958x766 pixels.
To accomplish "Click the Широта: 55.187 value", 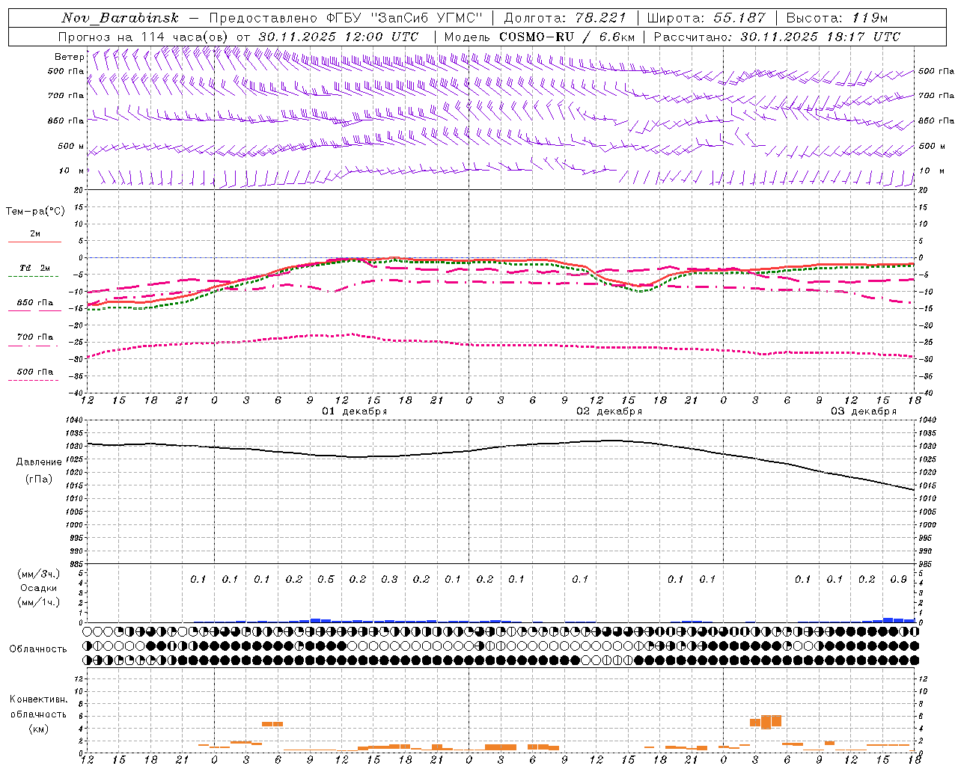I will (707, 18).
